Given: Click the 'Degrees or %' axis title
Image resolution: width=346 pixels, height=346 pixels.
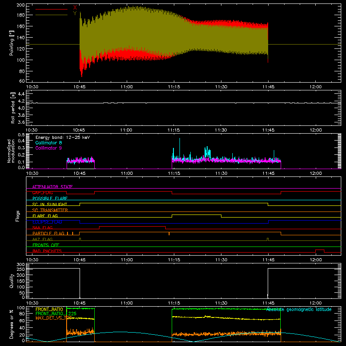Looking at the screenshot, I should (12, 324).
